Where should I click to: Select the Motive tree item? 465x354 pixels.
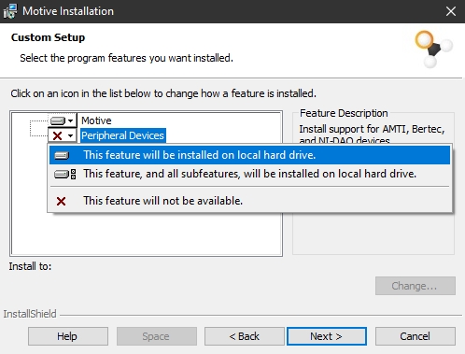point(96,120)
